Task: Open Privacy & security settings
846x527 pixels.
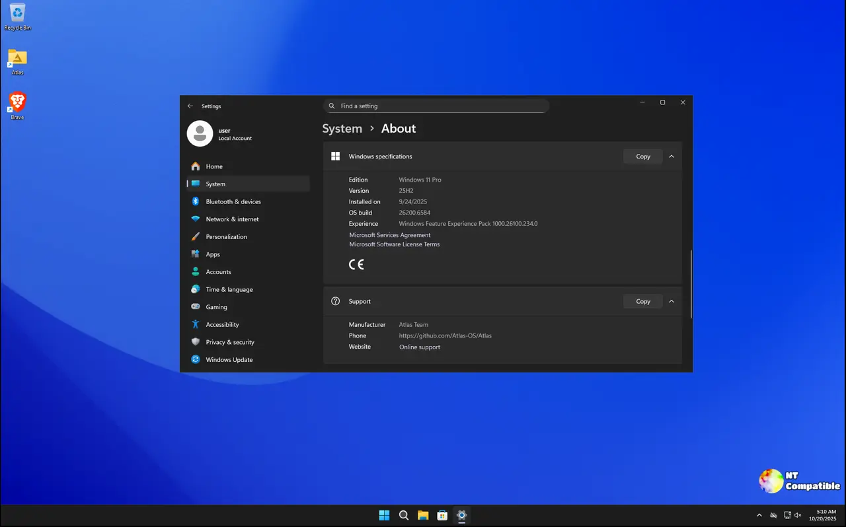Action: tap(229, 342)
